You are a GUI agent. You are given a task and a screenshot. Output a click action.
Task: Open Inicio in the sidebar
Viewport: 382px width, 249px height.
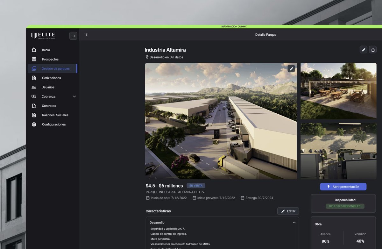(x=46, y=50)
